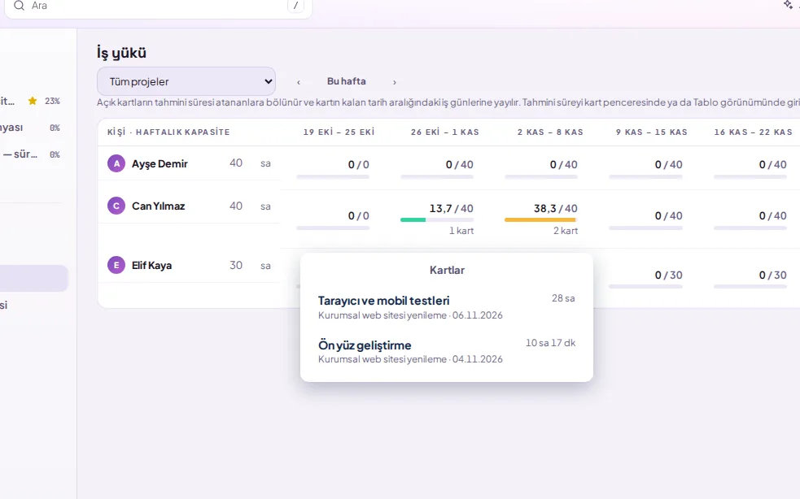Open card Tarayıcı ve mobil testleri

point(383,300)
